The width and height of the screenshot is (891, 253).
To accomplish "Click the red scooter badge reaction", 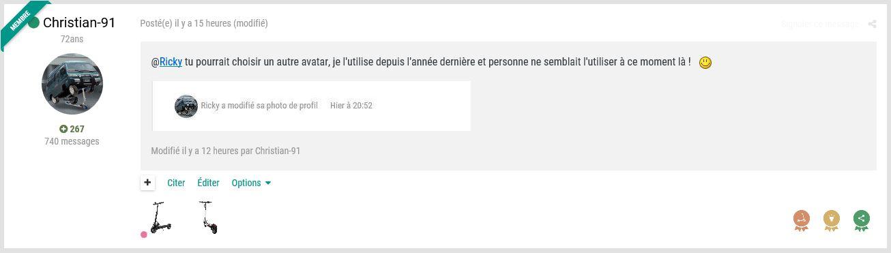I will tap(801, 220).
